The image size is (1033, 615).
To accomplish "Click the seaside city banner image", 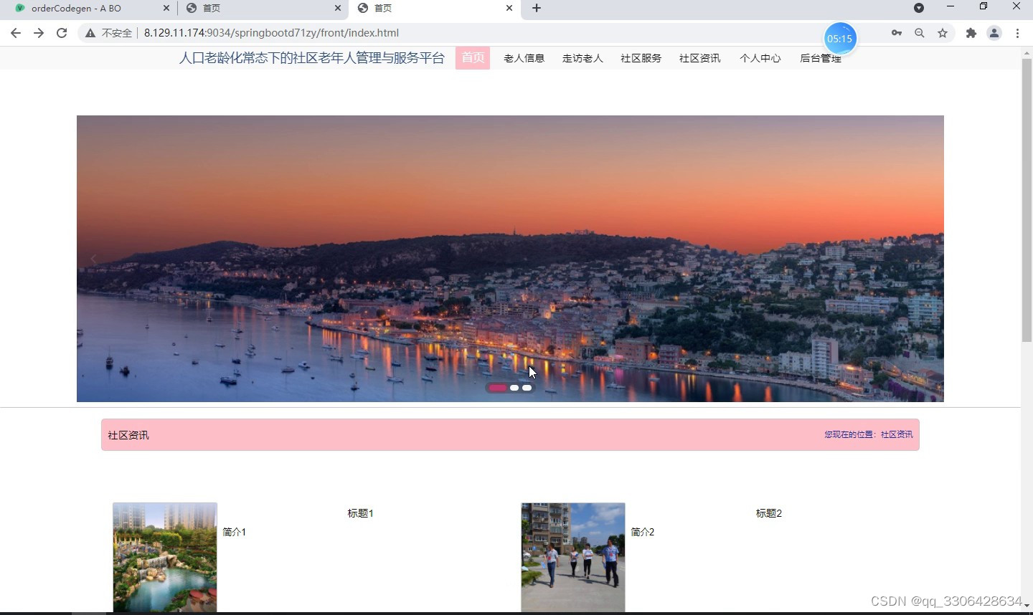I will click(510, 259).
